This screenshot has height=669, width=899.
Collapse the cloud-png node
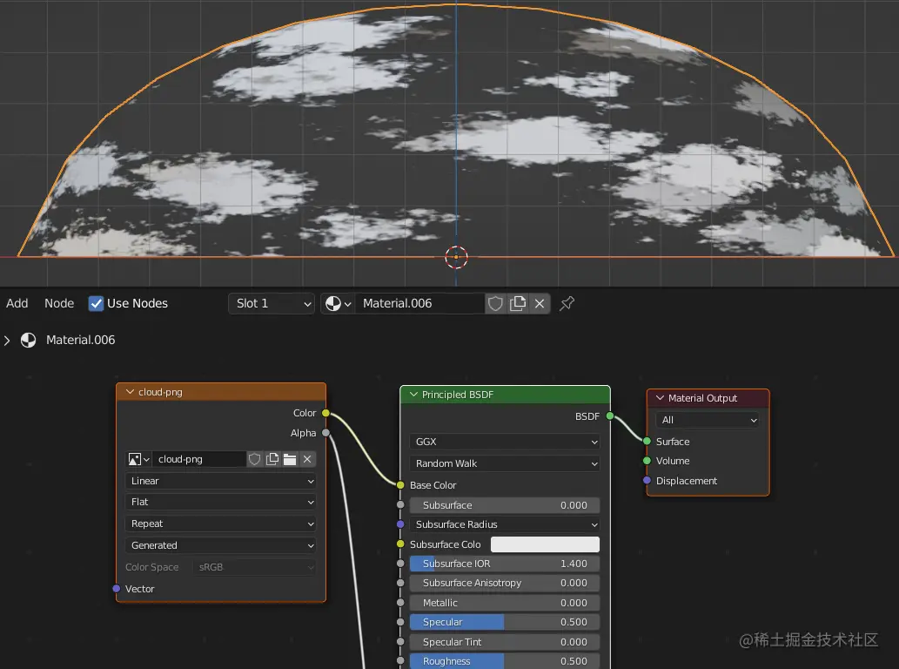pos(130,392)
